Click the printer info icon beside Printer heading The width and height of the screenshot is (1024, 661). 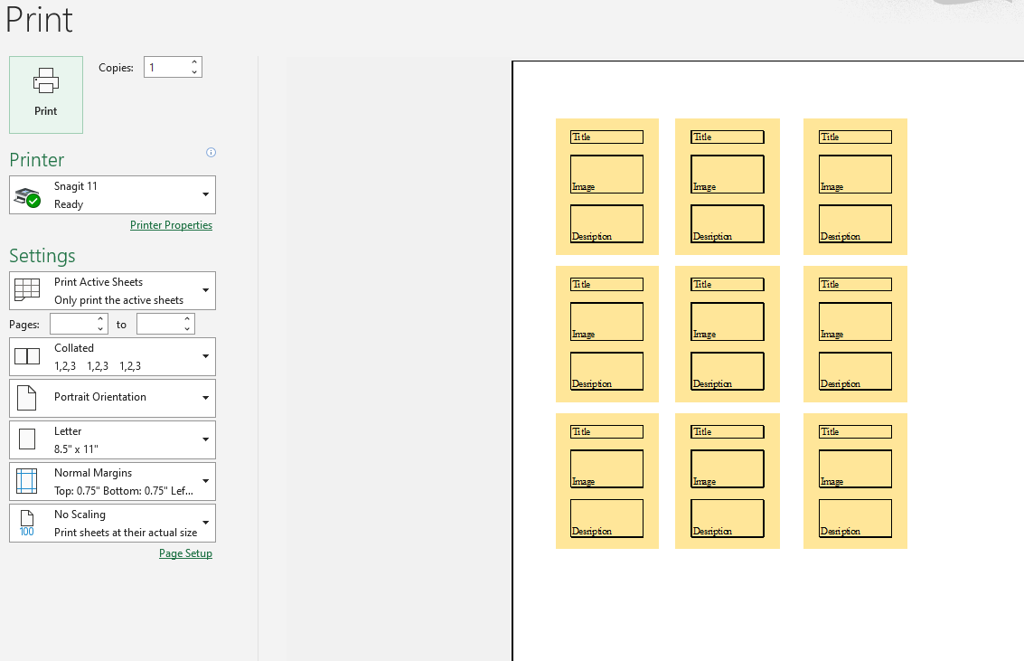click(x=211, y=153)
